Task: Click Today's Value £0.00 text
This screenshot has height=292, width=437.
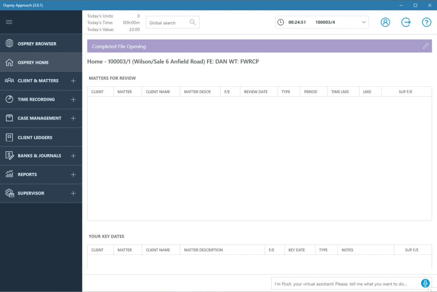Action: pos(114,29)
